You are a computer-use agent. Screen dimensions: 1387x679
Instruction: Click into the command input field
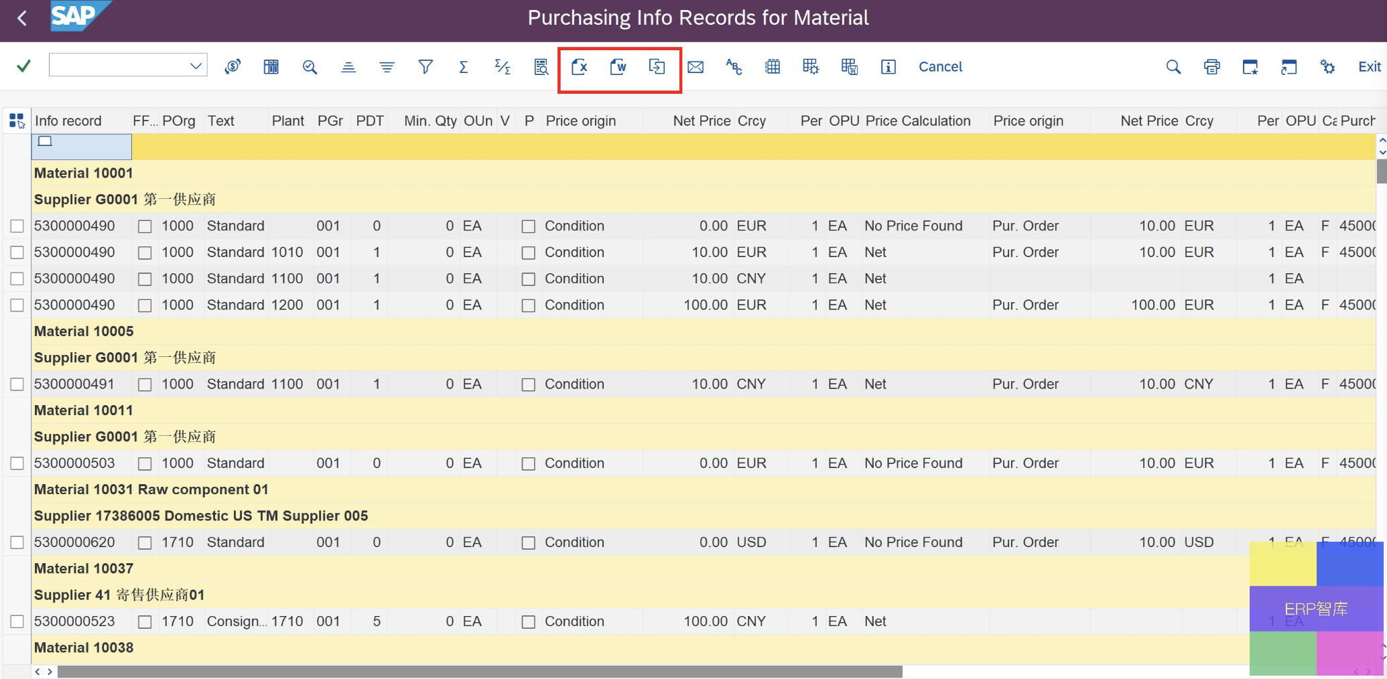pyautogui.click(x=119, y=65)
